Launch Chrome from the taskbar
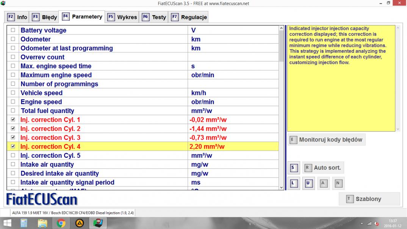 (x=61, y=223)
